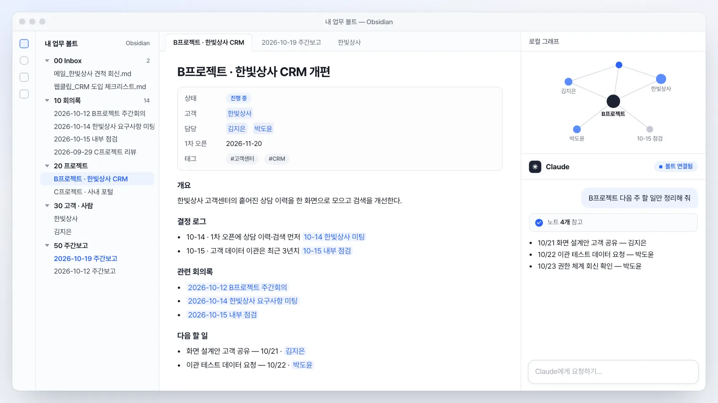Select the 김지은 node in local graph
This screenshot has width=718, height=403.
[568, 81]
